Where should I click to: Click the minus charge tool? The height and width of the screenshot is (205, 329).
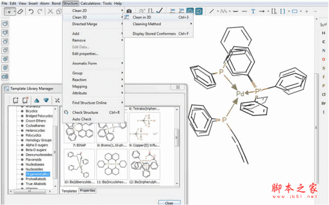click(315, 11)
